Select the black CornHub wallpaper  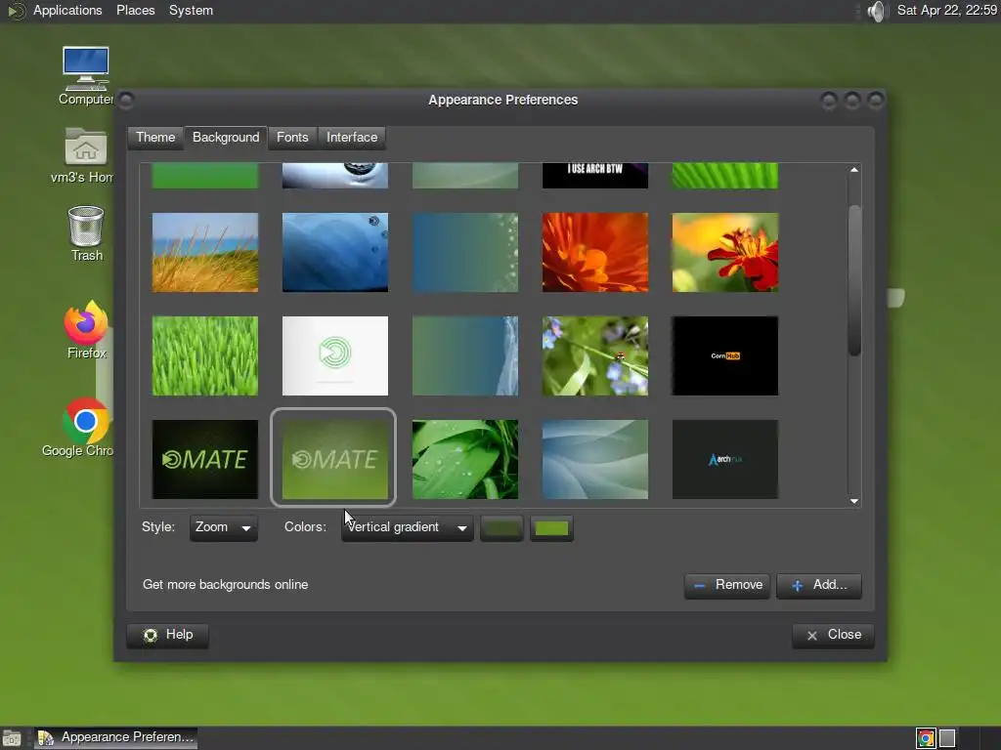click(x=725, y=355)
